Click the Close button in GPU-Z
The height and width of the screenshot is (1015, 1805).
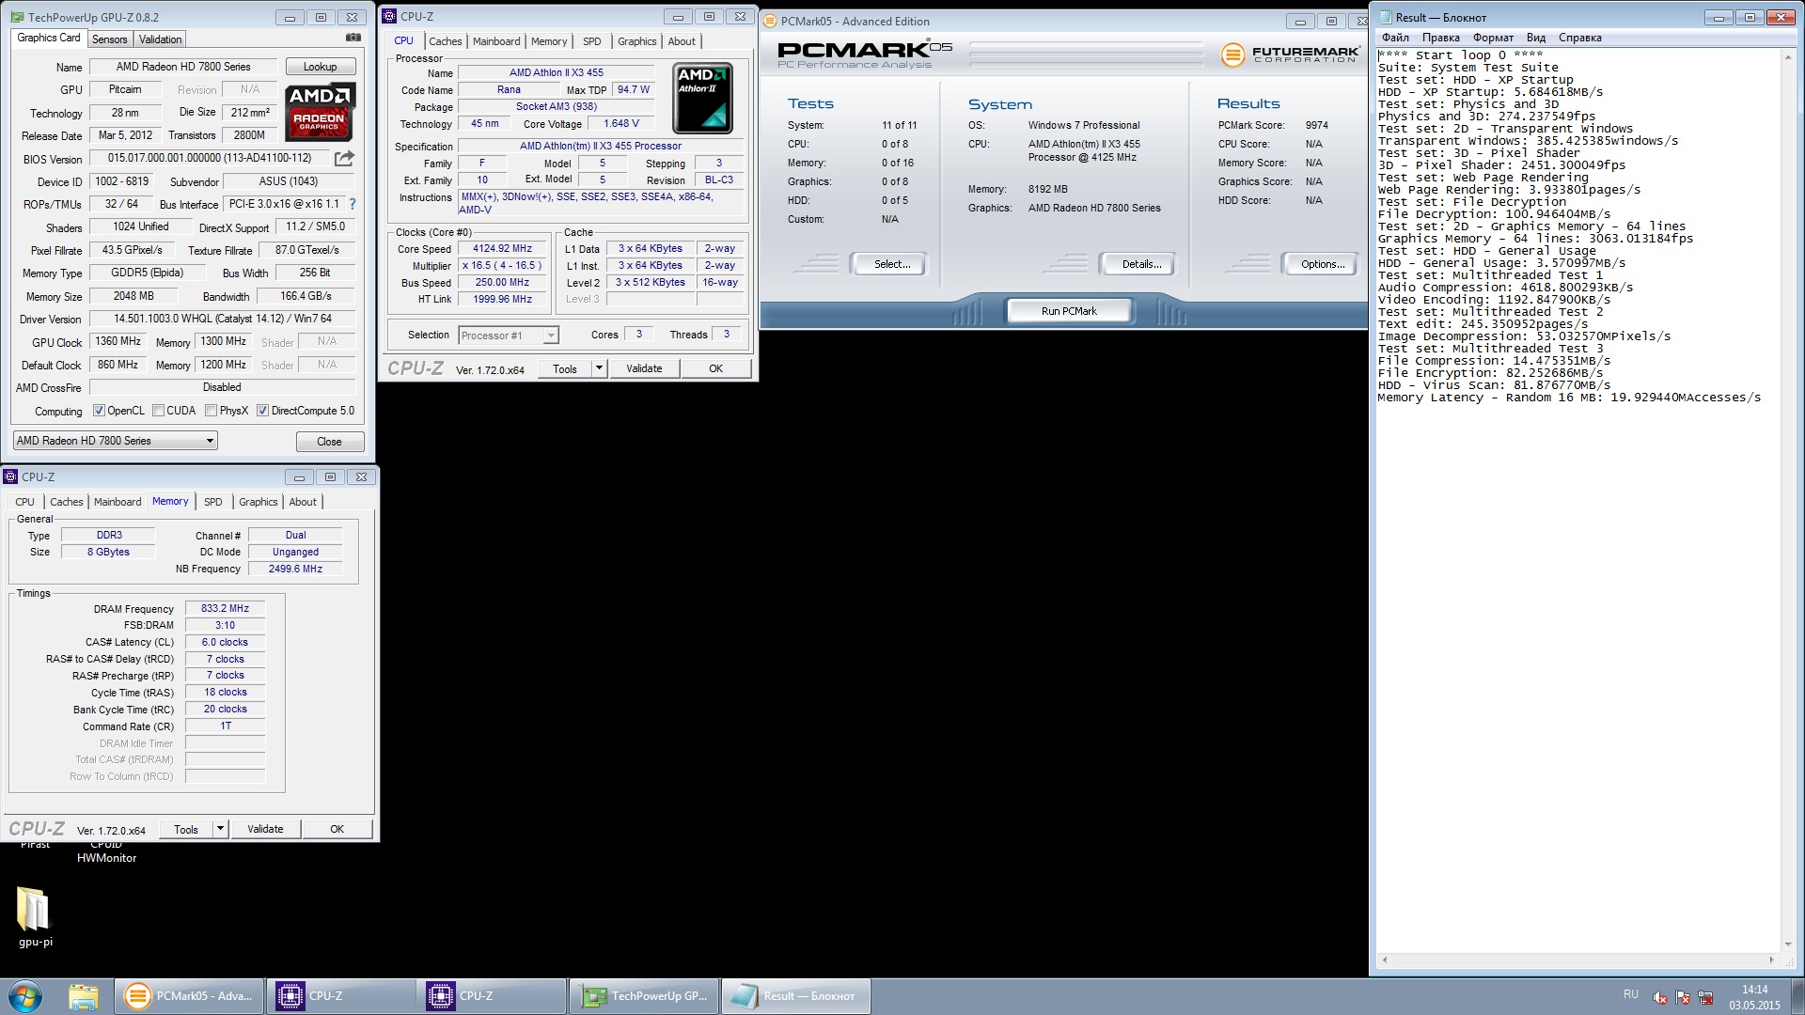tap(329, 442)
